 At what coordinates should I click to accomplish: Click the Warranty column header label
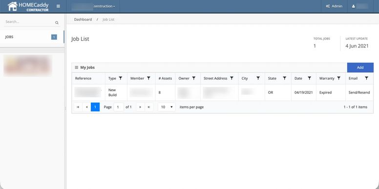327,78
